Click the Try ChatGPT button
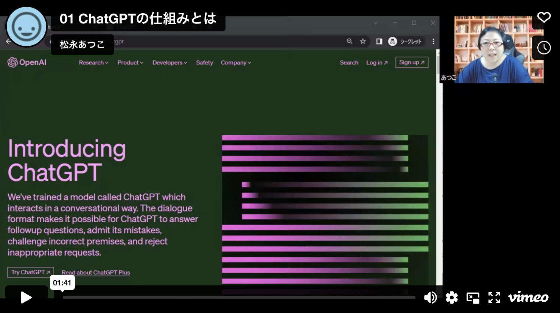The image size is (560, 313). coord(31,272)
